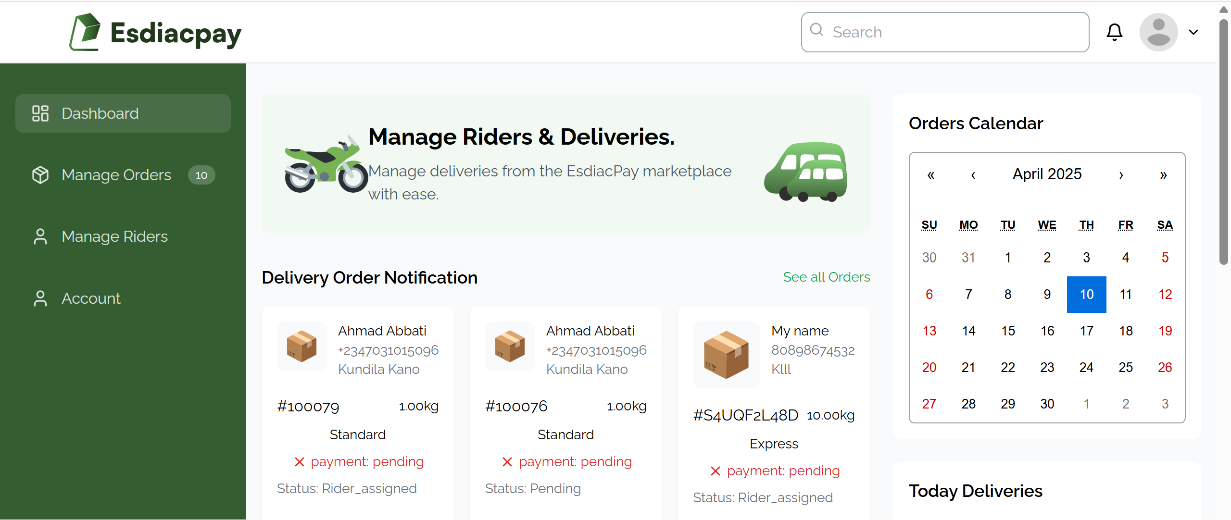Select March 31 in calendar
This screenshot has height=520, width=1231.
pos(968,258)
